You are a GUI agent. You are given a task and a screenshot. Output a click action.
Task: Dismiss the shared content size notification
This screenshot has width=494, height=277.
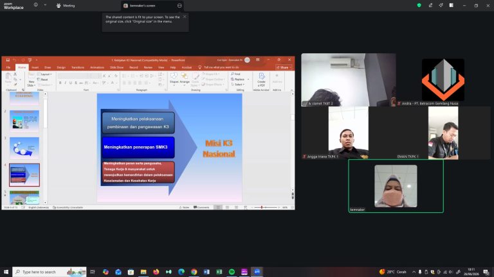185,17
